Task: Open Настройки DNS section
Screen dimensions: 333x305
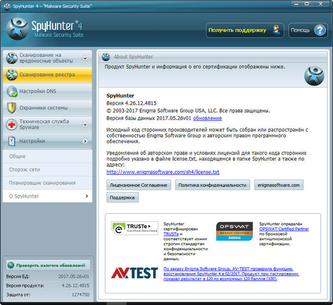Action: [47, 91]
